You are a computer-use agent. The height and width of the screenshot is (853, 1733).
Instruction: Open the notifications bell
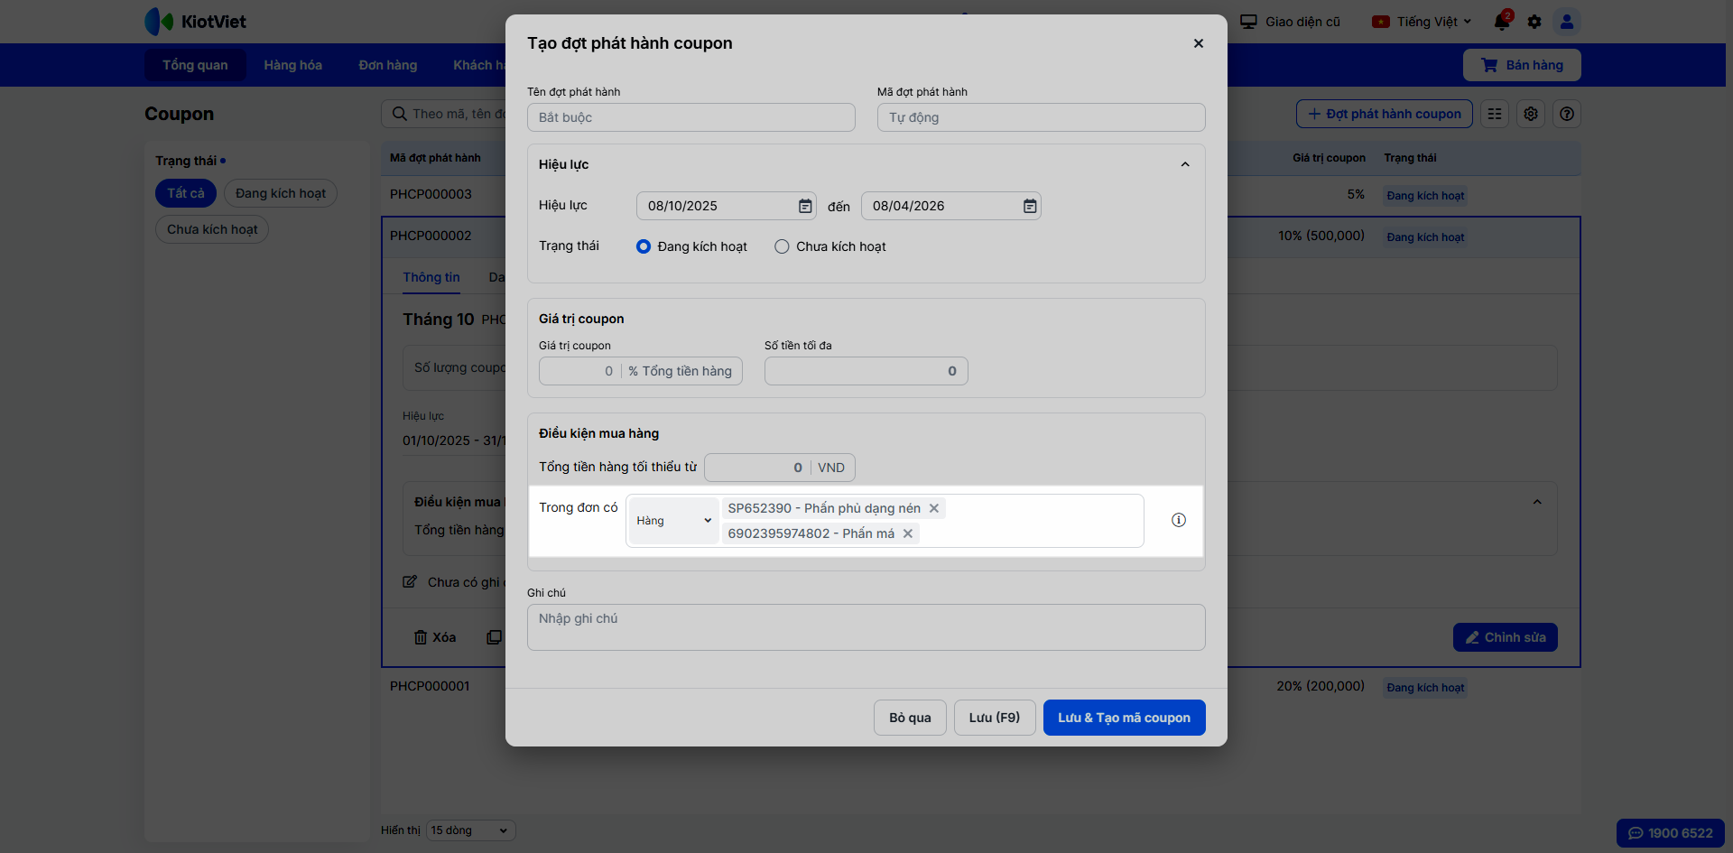(1502, 22)
